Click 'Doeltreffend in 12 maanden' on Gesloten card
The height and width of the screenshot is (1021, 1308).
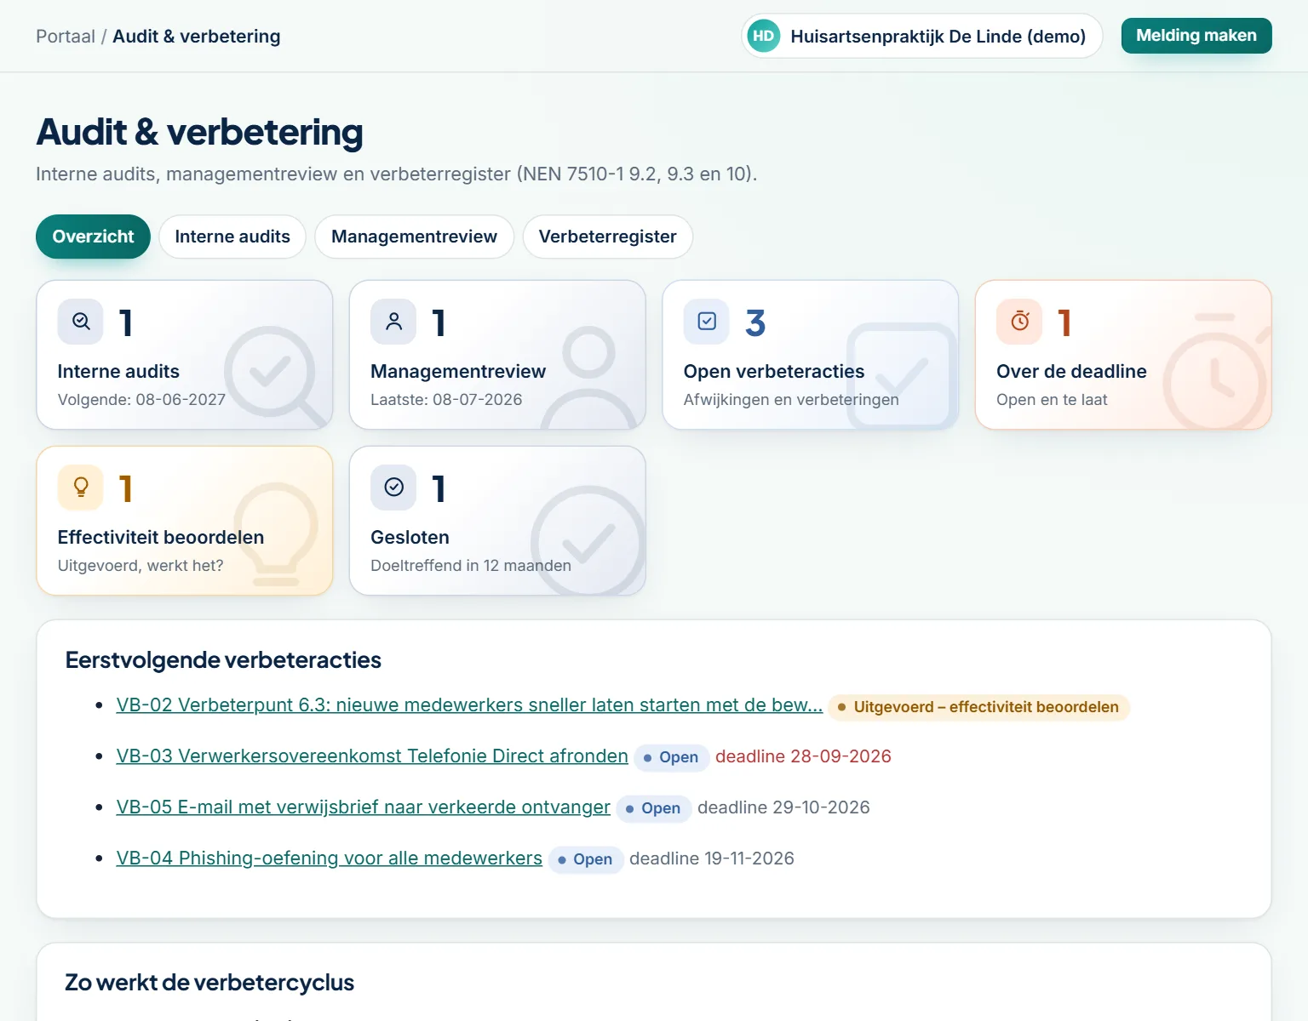tap(471, 566)
